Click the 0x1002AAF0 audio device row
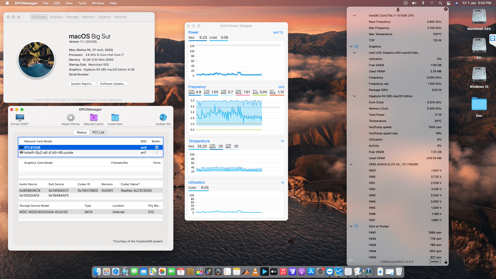 tap(90, 195)
